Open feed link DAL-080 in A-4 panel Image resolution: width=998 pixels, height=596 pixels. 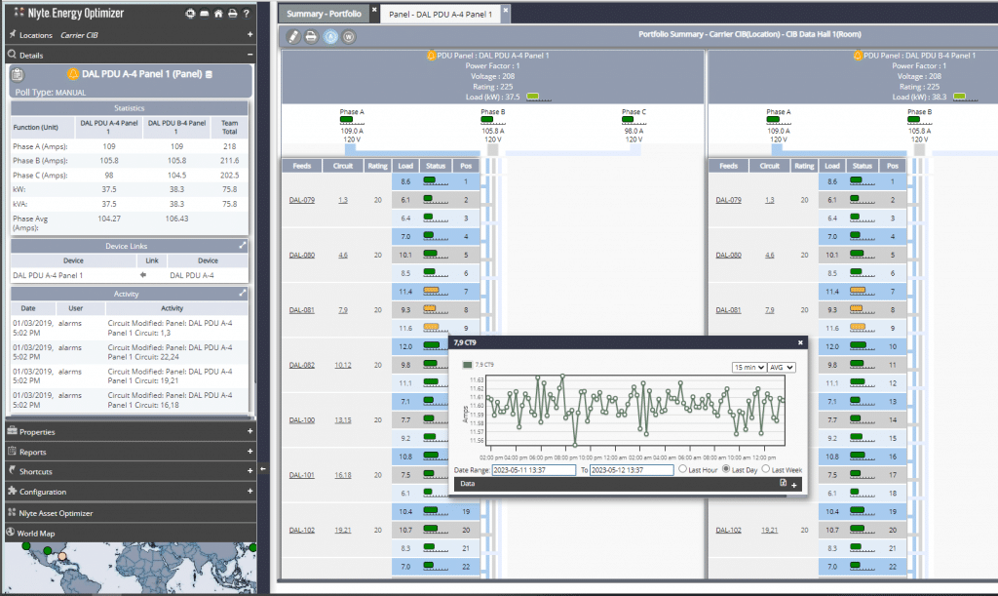tap(302, 255)
